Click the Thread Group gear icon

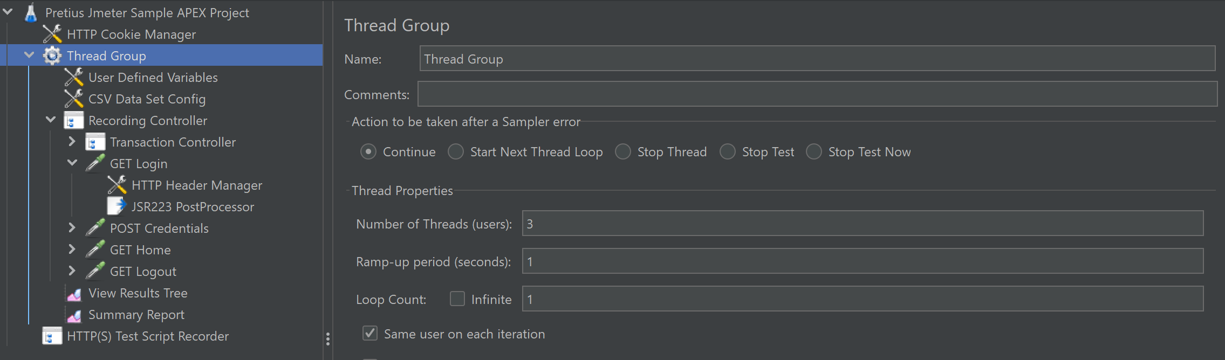pos(52,56)
